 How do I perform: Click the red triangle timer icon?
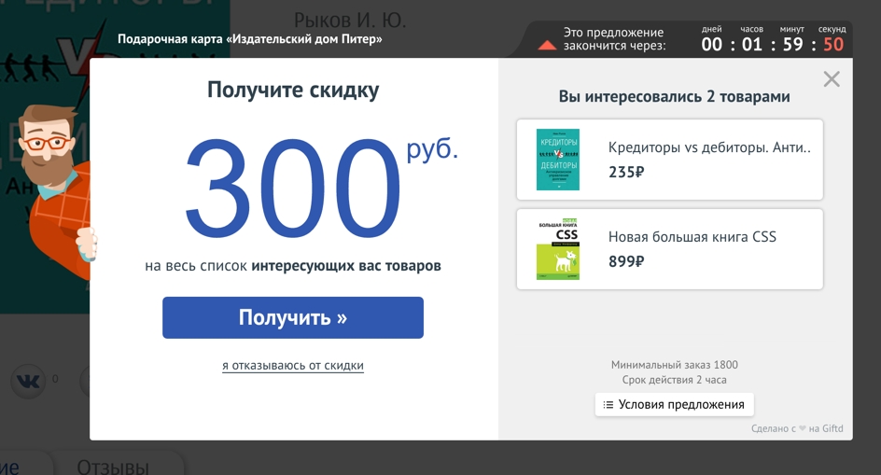[547, 45]
